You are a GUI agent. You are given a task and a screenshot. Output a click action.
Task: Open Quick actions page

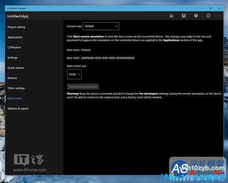click(16, 68)
